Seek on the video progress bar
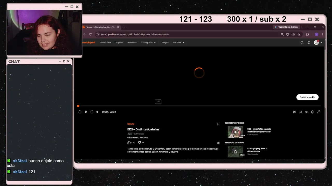332x186 pixels. (x=199, y=106)
